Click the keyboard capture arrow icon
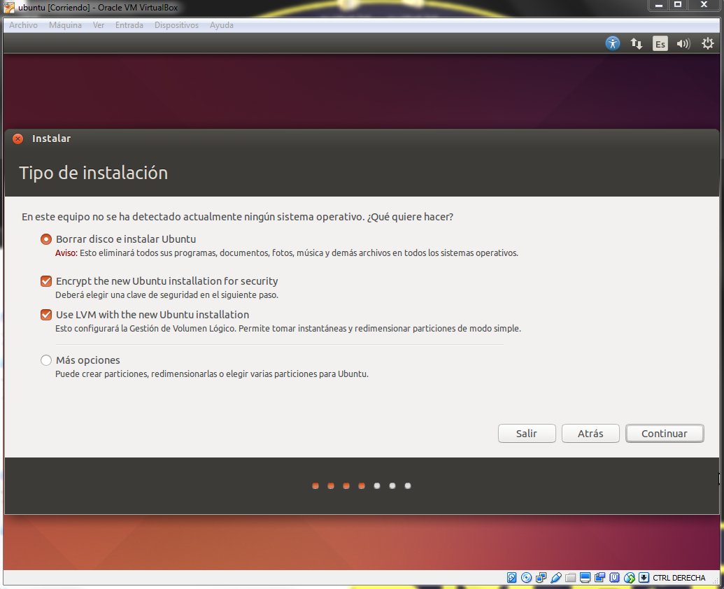Screen dimensions: 724x589 pyautogui.click(x=644, y=578)
